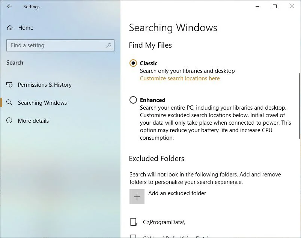The width and height of the screenshot is (301, 238).
Task: Click the Home house icon
Action: coord(10,28)
